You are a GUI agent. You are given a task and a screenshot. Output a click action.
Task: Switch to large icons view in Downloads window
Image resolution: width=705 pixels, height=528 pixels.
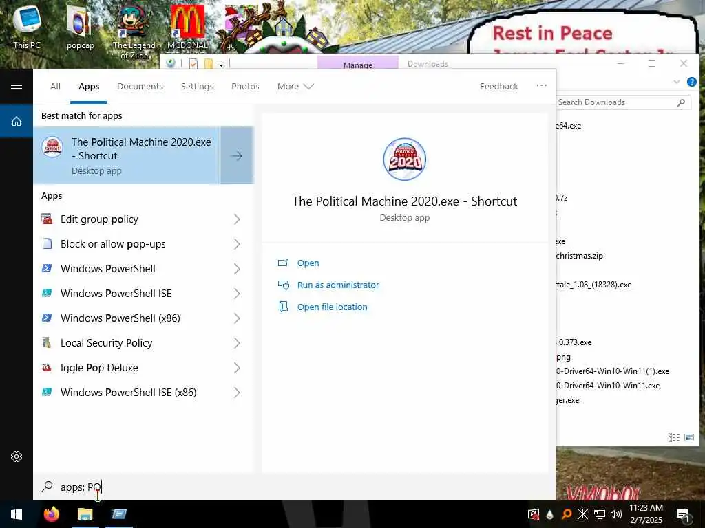pyautogui.click(x=689, y=437)
